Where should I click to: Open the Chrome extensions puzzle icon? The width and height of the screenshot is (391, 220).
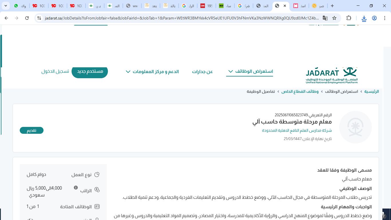tap(349, 18)
